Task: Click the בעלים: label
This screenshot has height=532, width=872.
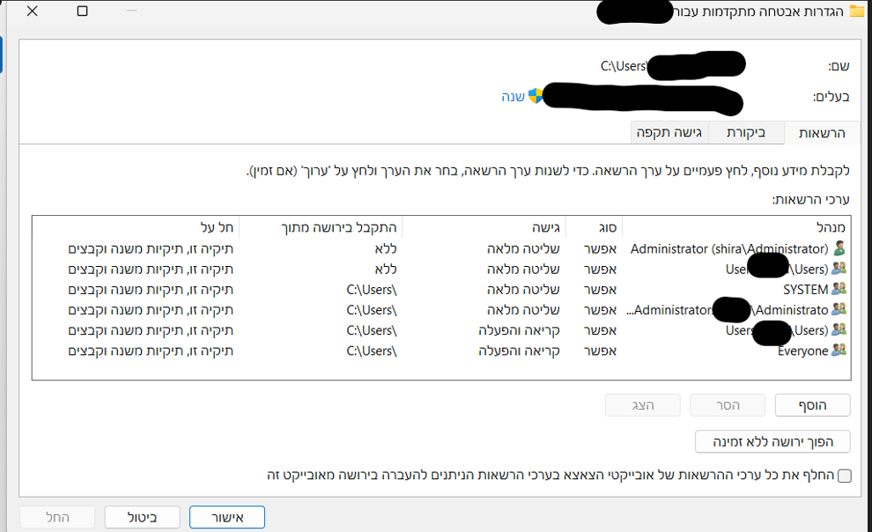Action: (x=831, y=97)
